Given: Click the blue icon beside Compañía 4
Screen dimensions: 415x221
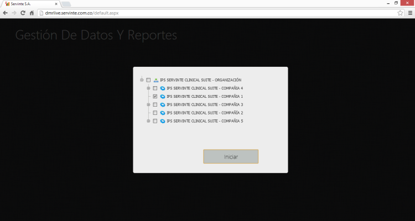Looking at the screenshot, I should coord(163,88).
